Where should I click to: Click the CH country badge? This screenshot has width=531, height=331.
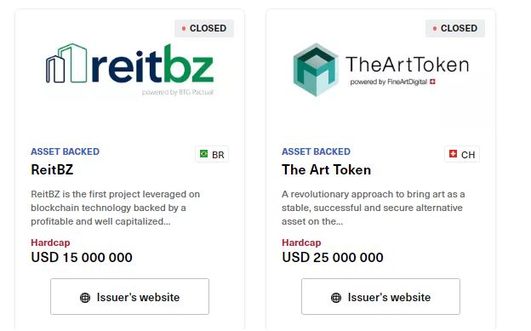(x=462, y=154)
